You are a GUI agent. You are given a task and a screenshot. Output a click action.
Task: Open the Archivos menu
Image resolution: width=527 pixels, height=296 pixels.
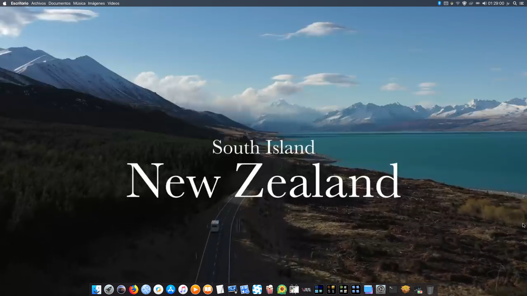pyautogui.click(x=38, y=3)
